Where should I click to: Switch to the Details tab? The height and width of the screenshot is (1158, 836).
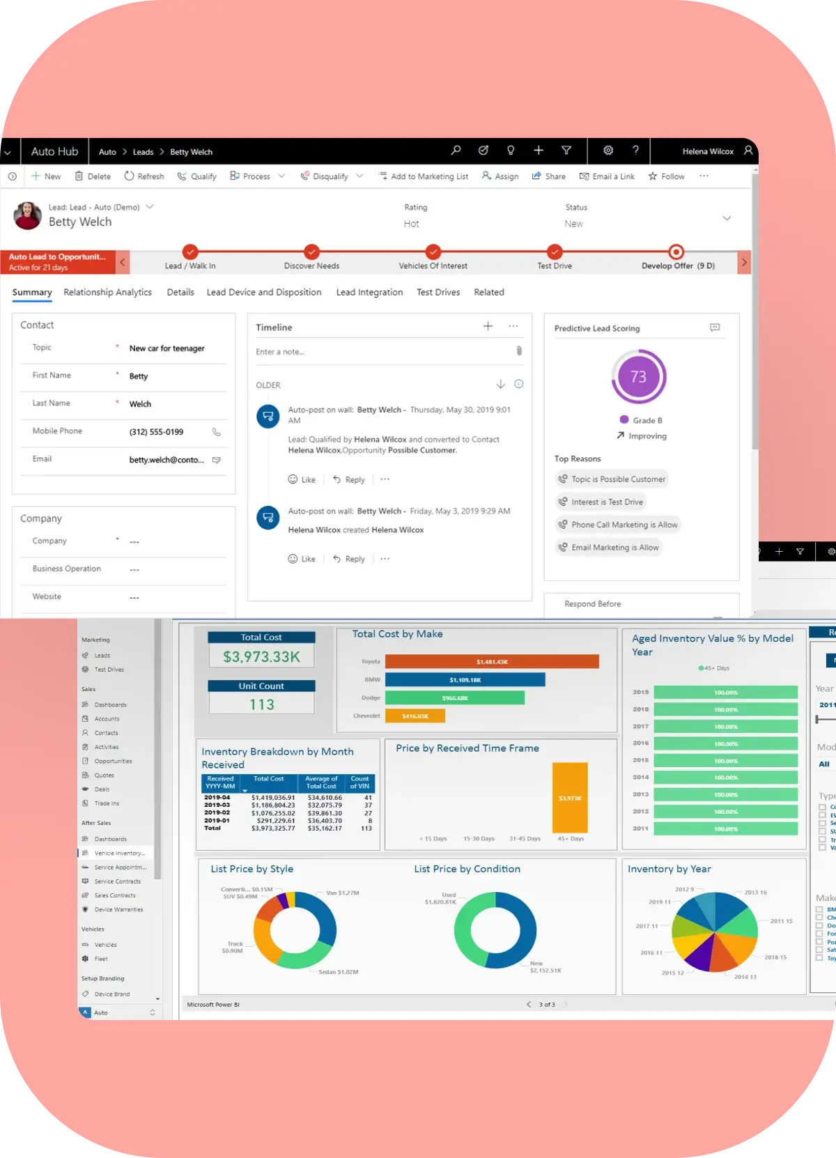pos(180,293)
